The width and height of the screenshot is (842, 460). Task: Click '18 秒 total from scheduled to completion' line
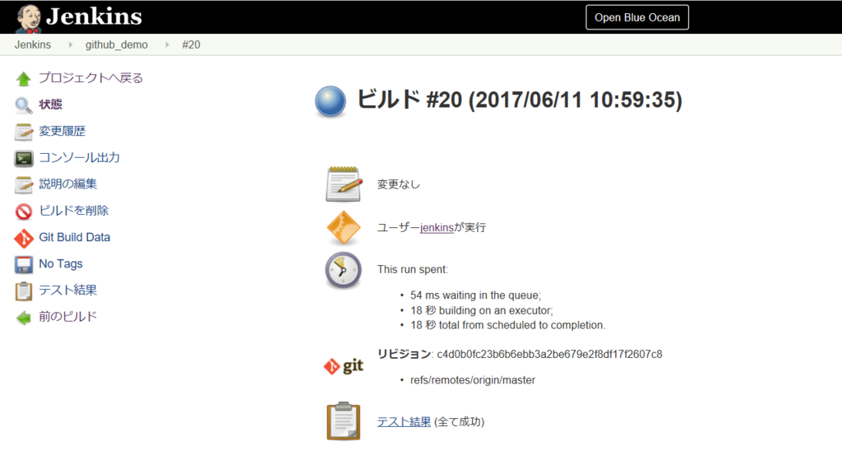click(x=508, y=325)
